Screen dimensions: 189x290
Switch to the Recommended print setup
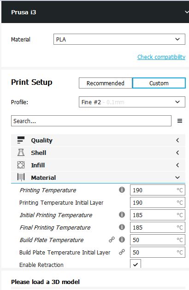[x=106, y=83]
